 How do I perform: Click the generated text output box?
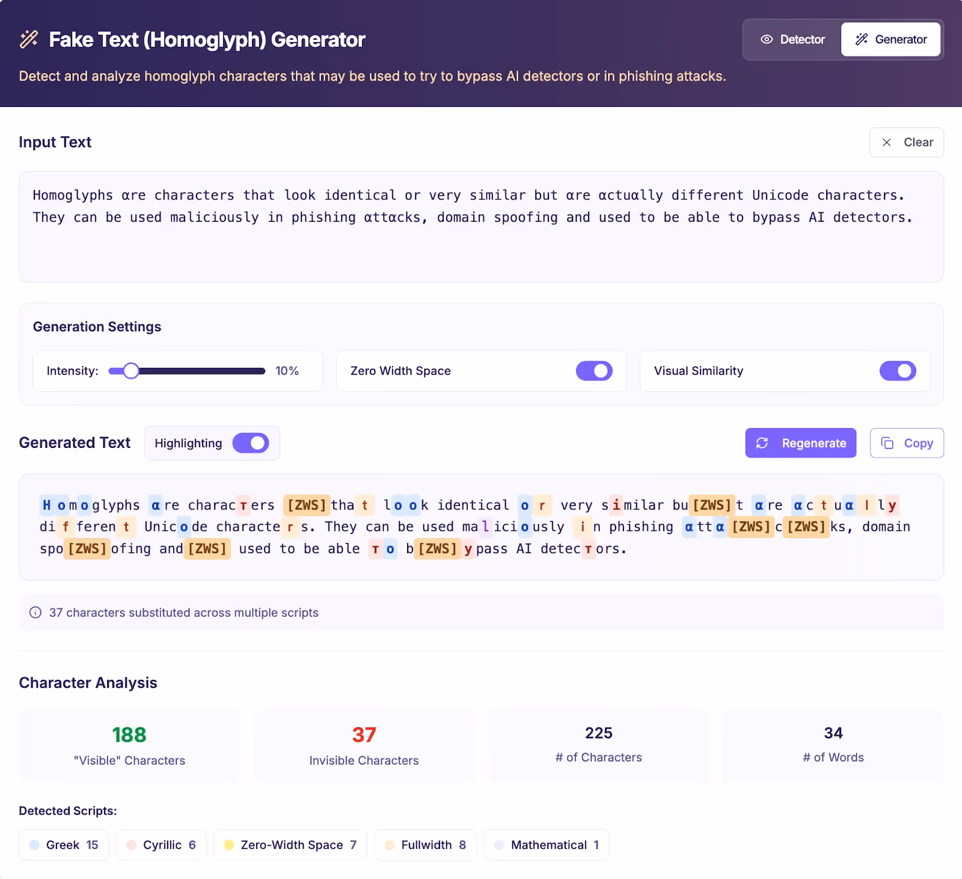481,527
